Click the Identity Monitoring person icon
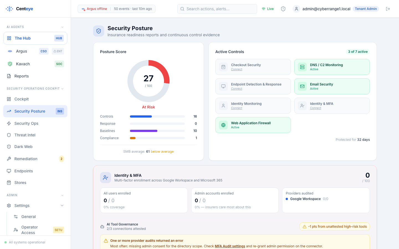This screenshot has height=249, width=399. pyautogui.click(x=223, y=106)
